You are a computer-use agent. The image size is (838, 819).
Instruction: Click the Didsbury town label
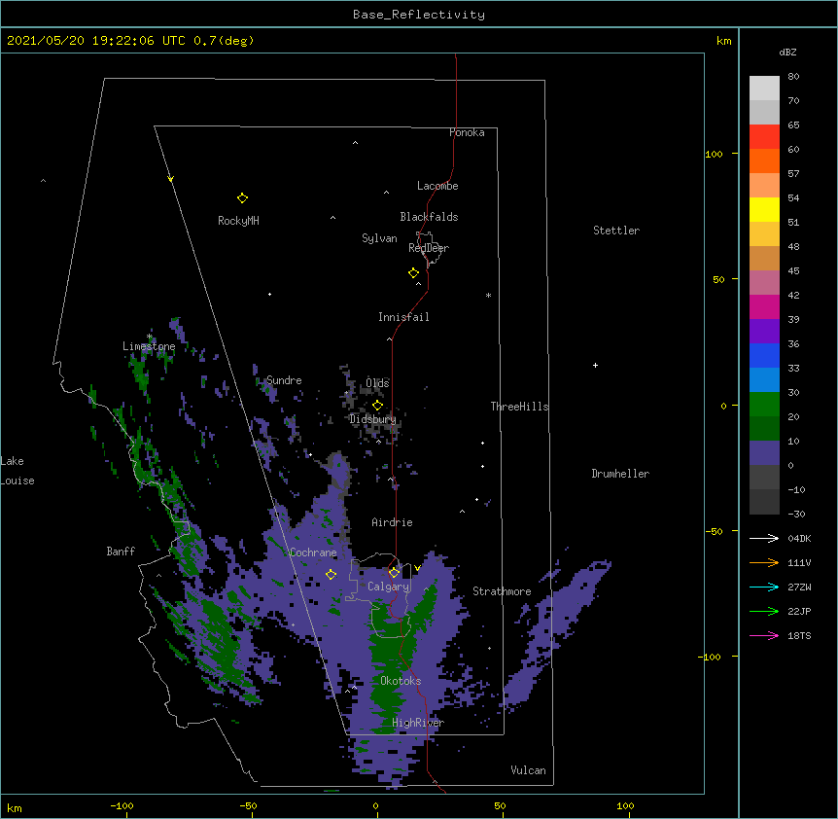coord(372,419)
